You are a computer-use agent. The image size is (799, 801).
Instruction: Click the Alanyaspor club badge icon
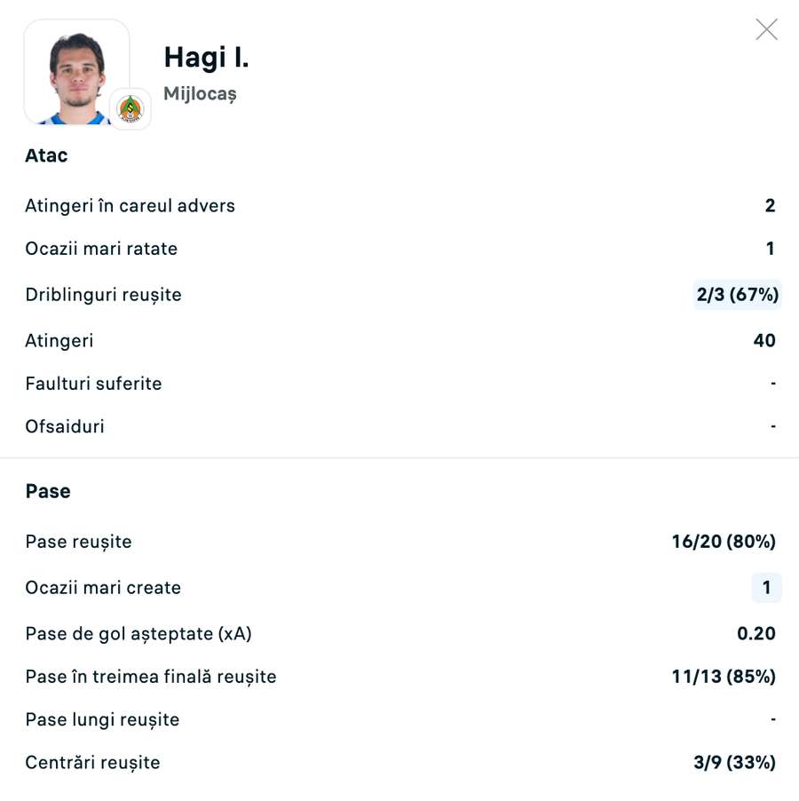(131, 109)
